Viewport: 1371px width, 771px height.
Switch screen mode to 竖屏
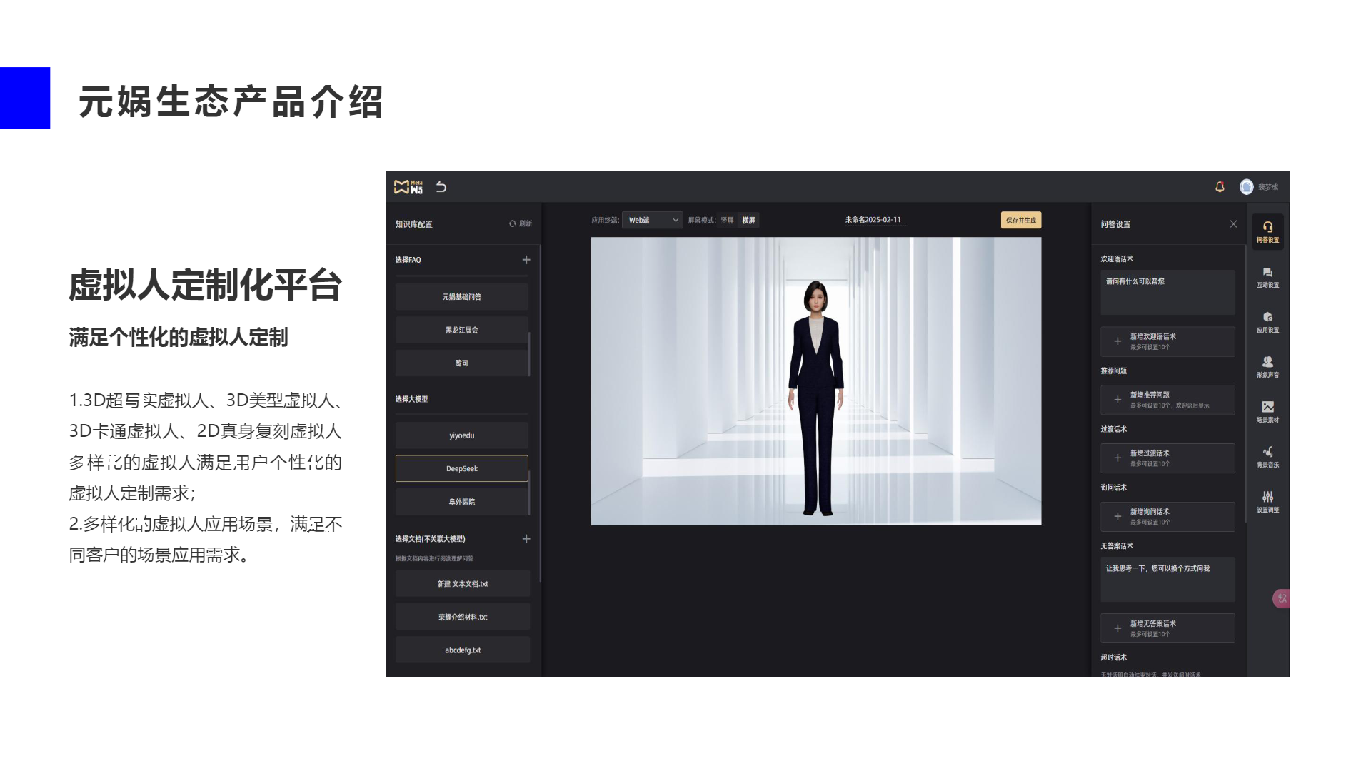(x=727, y=220)
